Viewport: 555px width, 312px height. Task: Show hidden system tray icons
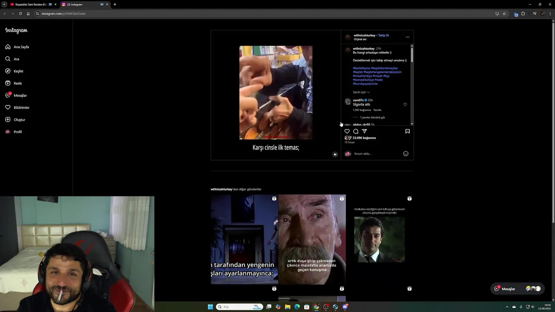(x=507, y=307)
